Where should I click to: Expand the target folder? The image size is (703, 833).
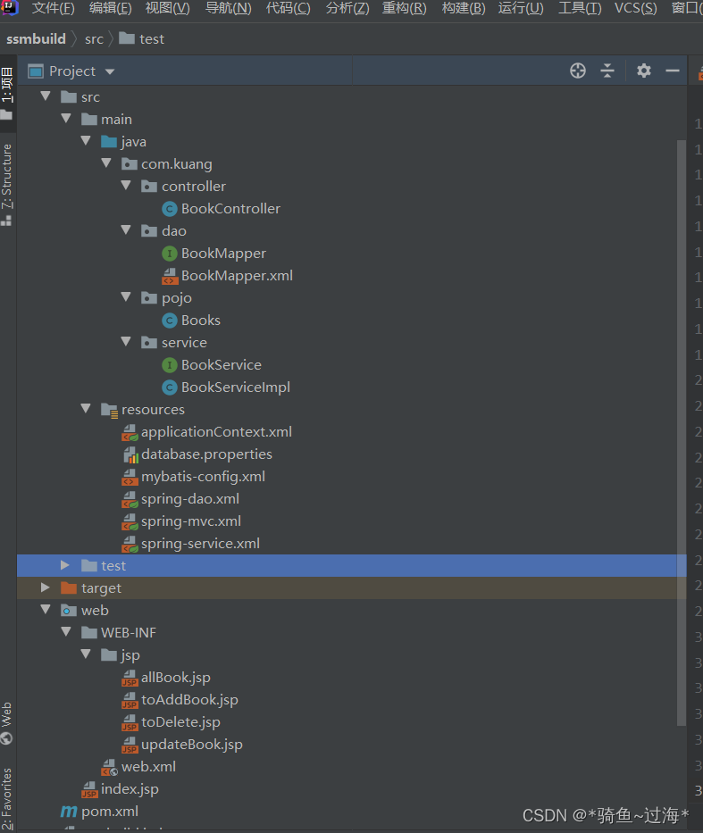pos(46,587)
